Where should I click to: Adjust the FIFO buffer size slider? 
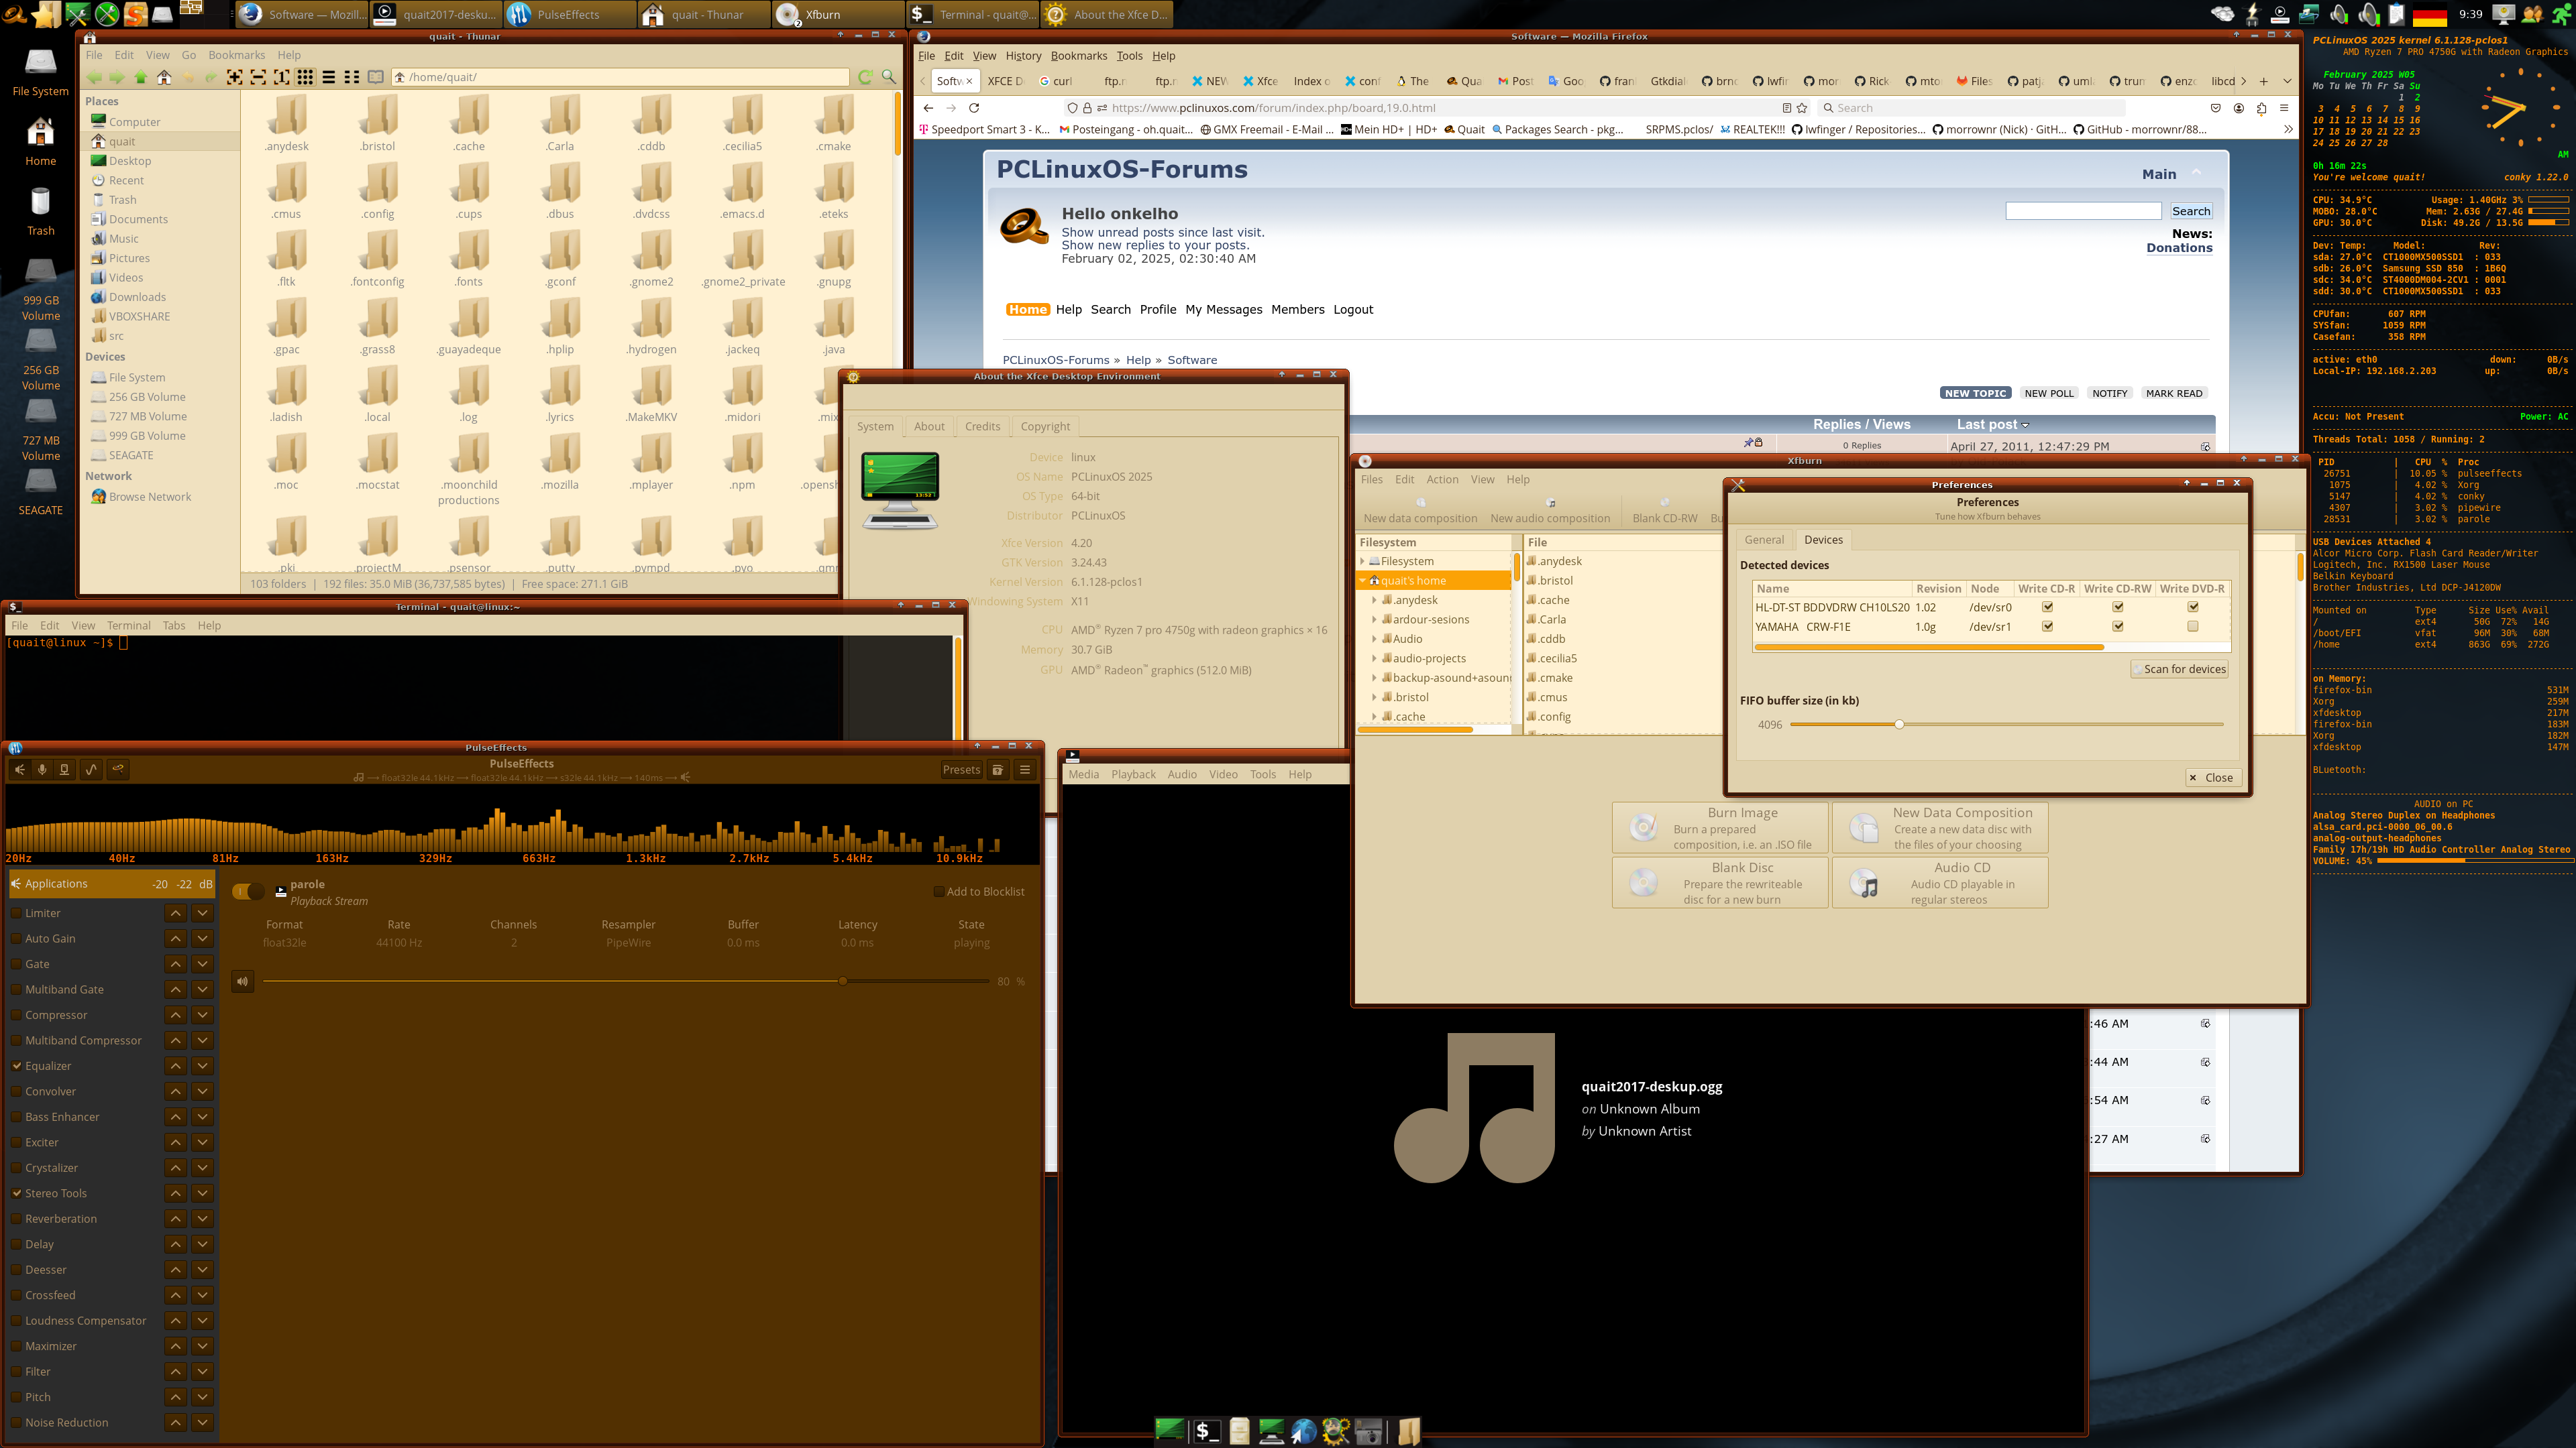pyautogui.click(x=1898, y=725)
